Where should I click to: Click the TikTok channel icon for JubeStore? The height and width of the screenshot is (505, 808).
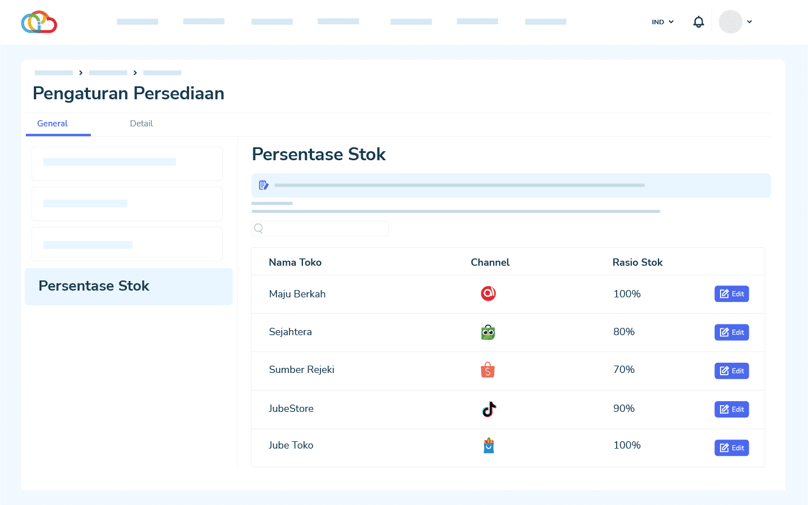coord(489,409)
